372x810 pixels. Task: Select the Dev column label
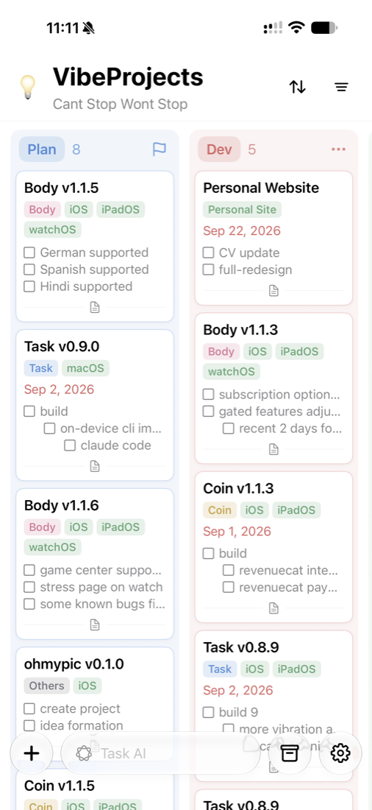(x=219, y=149)
